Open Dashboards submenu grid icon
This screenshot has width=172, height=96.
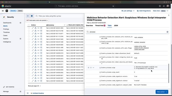click(x=20, y=23)
